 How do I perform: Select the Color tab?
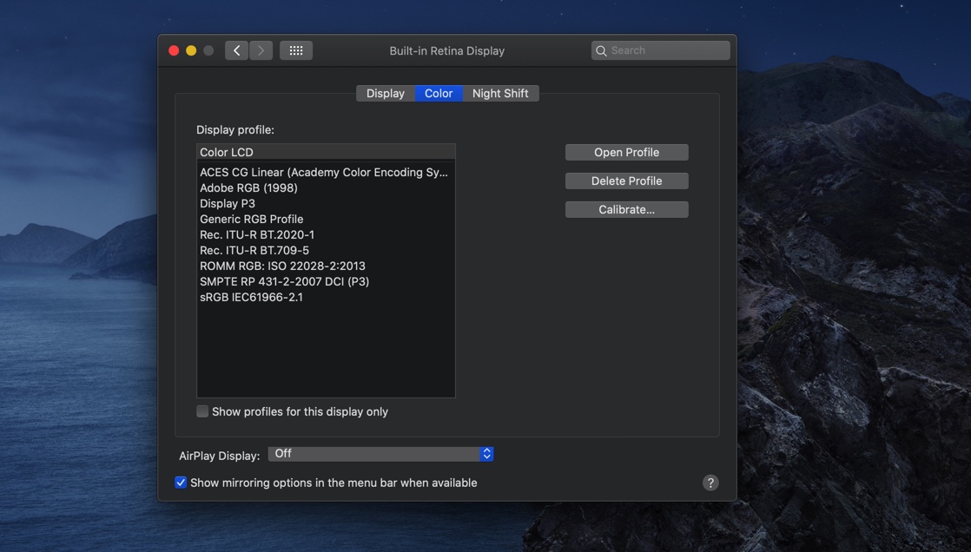[x=439, y=94]
